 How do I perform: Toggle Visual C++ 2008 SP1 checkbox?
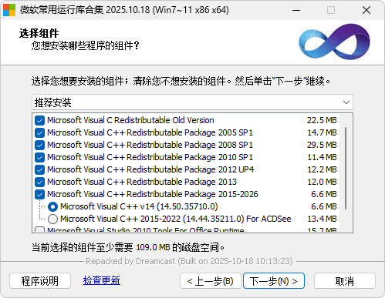tap(39, 145)
